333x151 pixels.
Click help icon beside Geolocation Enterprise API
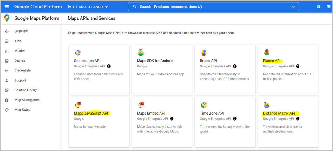click(x=109, y=66)
